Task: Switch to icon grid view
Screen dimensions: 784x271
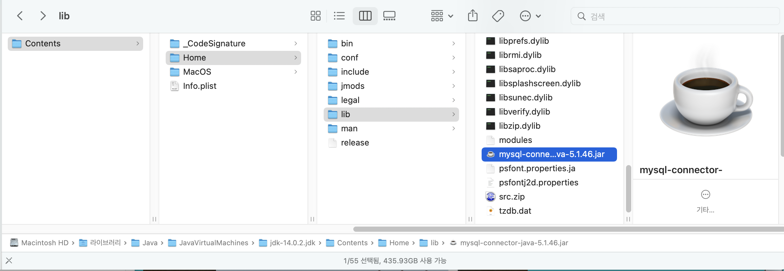Action: pos(315,16)
